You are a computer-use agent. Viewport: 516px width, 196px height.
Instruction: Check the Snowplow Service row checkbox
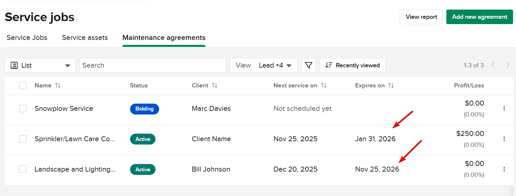pyautogui.click(x=23, y=109)
